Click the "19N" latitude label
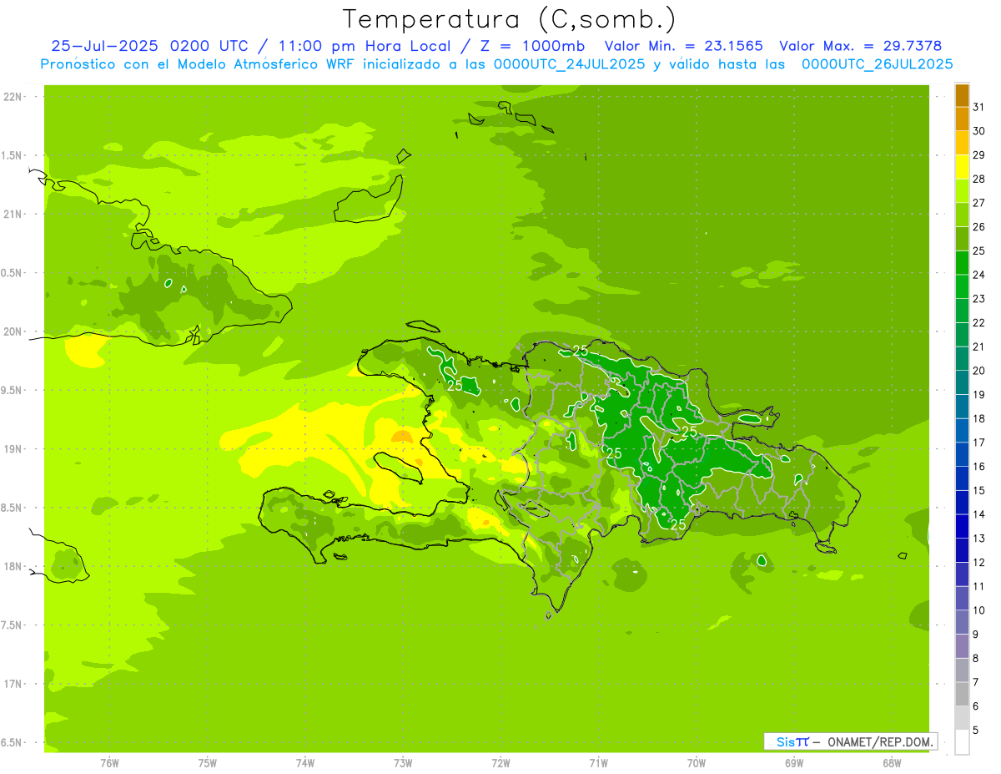1001x774 pixels. click(x=13, y=449)
